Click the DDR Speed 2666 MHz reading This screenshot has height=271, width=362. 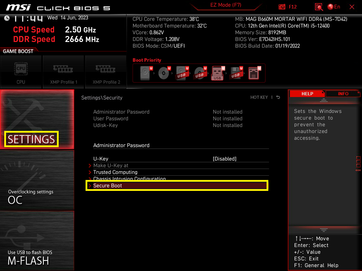click(56, 39)
